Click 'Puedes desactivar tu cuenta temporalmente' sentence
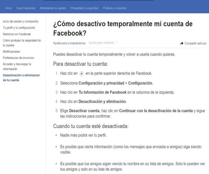The height and width of the screenshot is (174, 209). tap(114, 54)
